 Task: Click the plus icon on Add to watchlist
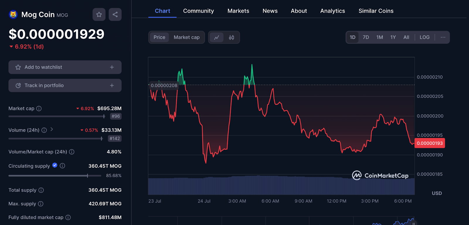coord(112,67)
